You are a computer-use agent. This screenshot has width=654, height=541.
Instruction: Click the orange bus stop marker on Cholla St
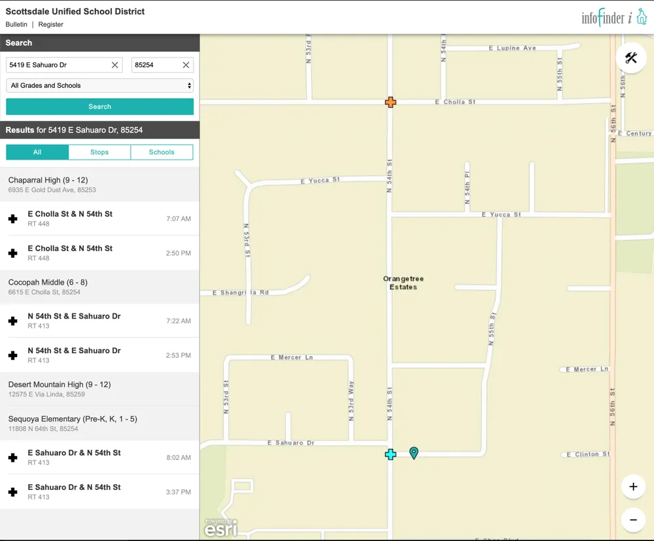[x=390, y=102]
